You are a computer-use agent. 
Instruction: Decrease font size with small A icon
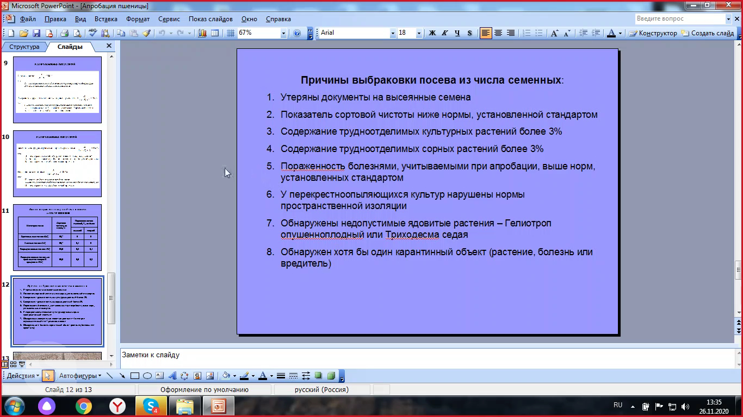click(x=567, y=33)
